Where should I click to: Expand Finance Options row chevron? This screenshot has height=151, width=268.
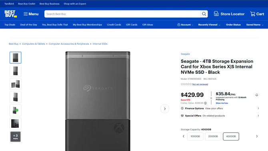click(x=258, y=109)
